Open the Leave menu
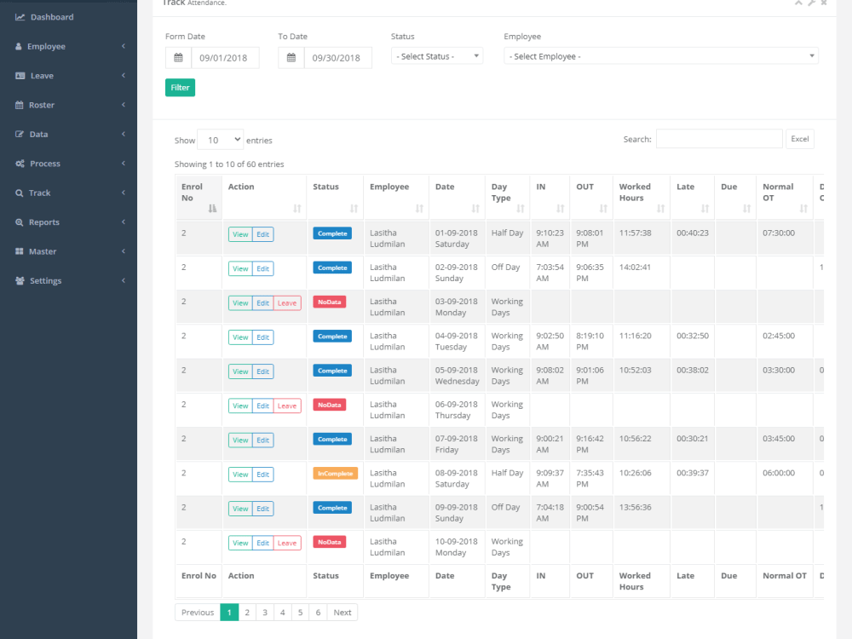 pos(41,75)
